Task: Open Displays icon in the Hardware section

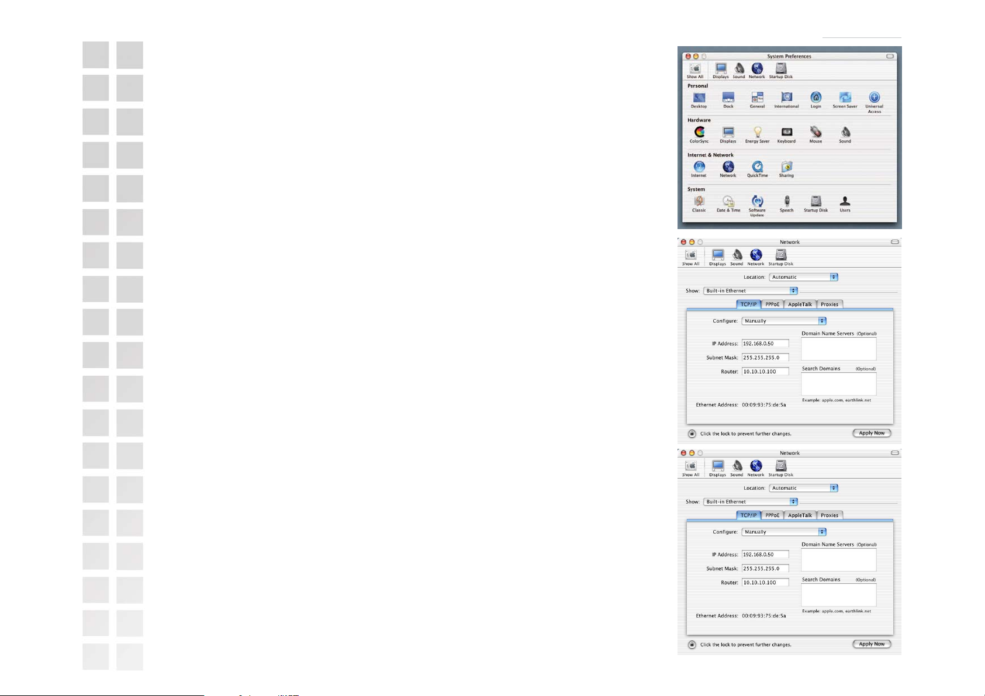Action: (x=728, y=135)
